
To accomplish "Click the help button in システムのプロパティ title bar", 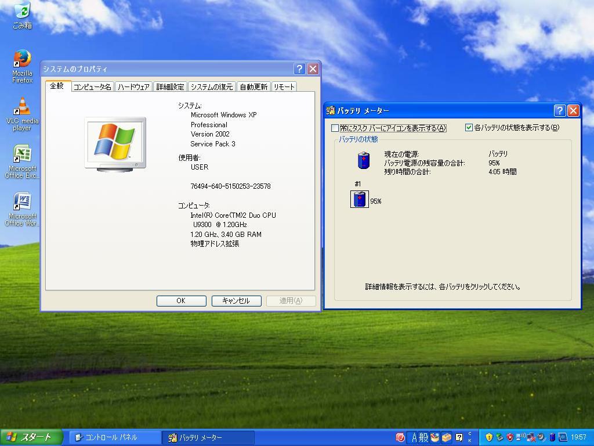I will pos(299,69).
